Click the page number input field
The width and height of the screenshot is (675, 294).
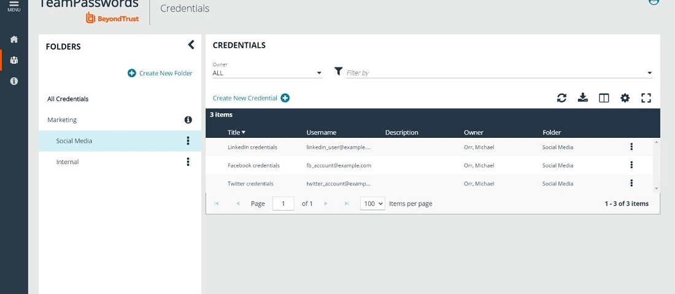pos(283,203)
